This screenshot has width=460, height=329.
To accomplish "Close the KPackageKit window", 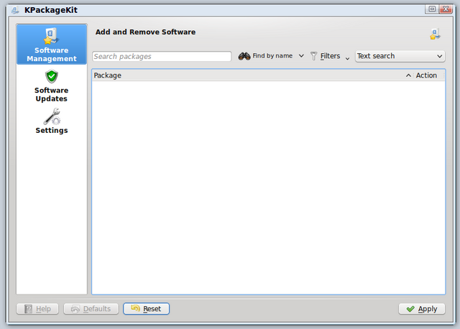I will click(446, 9).
